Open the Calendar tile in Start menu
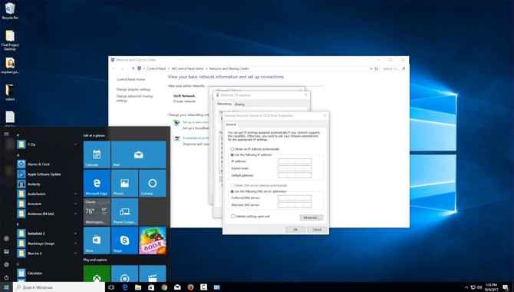The width and height of the screenshot is (514, 292). coord(97,154)
